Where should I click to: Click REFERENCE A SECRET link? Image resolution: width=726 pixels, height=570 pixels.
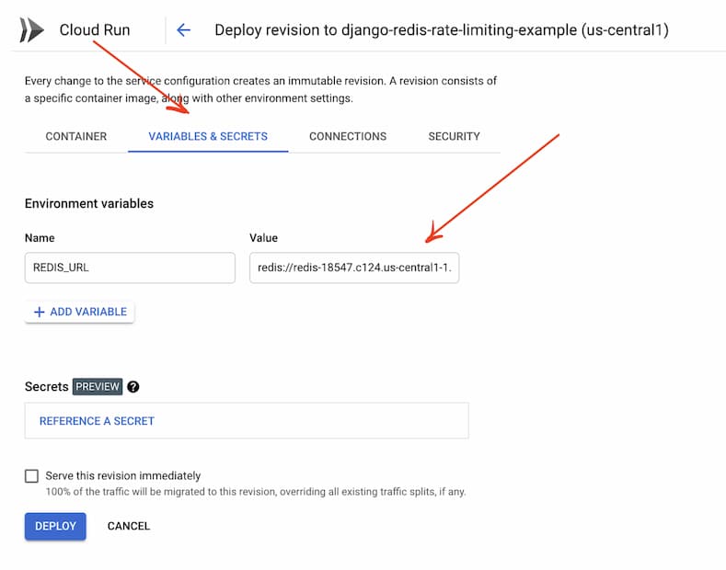point(97,421)
